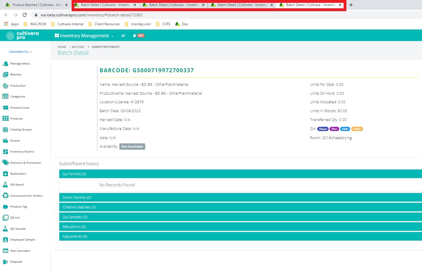Go to HOME breadcrumb link
This screenshot has height=273, width=422.
tap(62, 47)
